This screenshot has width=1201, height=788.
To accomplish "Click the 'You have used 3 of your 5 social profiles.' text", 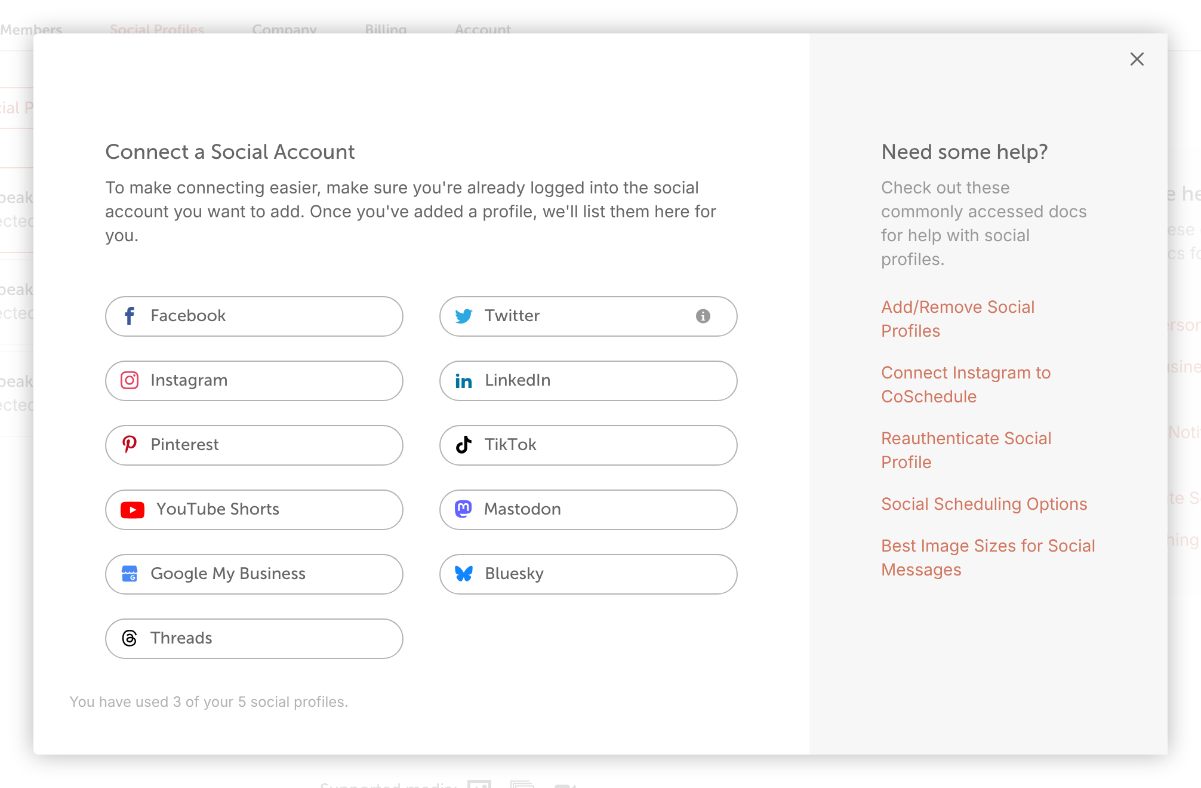I will (209, 702).
